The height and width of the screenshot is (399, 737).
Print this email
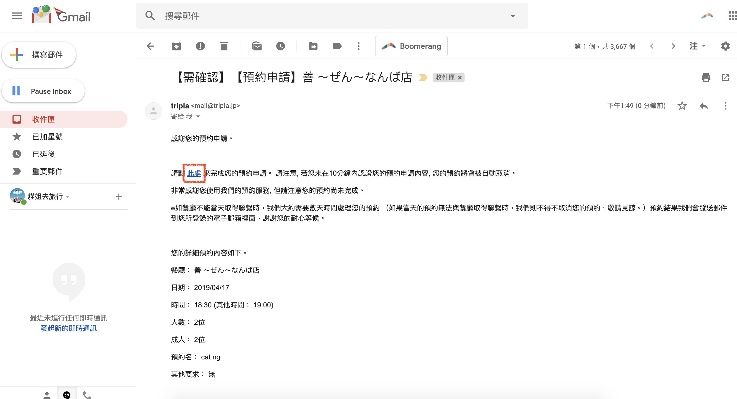tap(706, 78)
